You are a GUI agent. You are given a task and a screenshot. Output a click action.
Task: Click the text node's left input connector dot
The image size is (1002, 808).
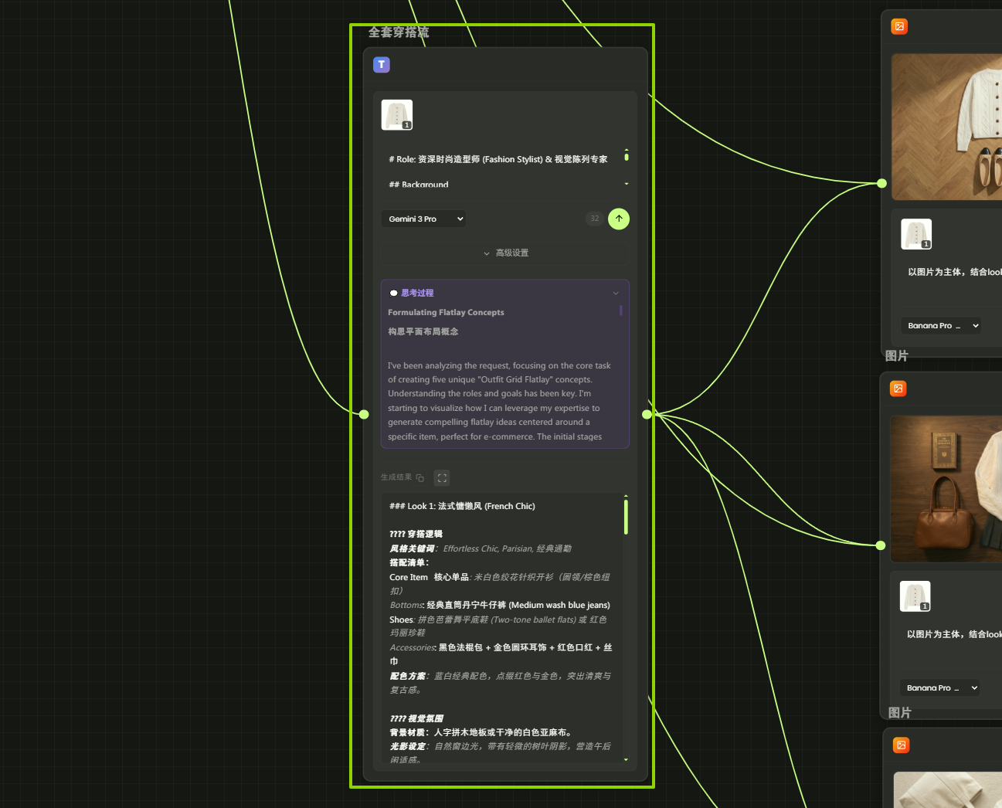tap(364, 415)
